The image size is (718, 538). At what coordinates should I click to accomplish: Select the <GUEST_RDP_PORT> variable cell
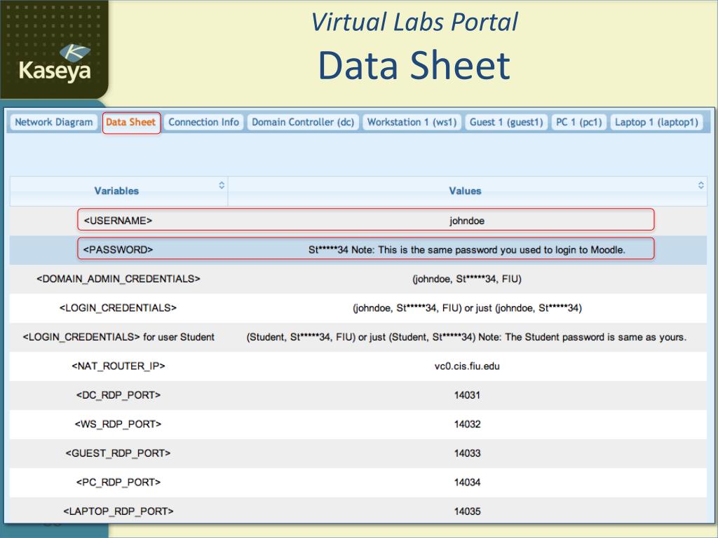click(118, 453)
